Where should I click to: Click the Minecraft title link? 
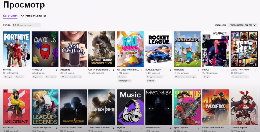point(179,70)
